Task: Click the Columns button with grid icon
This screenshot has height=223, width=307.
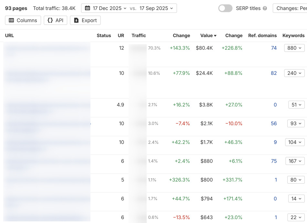Action: click(23, 20)
